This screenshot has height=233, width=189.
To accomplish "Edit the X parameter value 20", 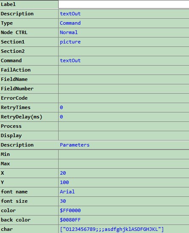I will tap(124, 173).
